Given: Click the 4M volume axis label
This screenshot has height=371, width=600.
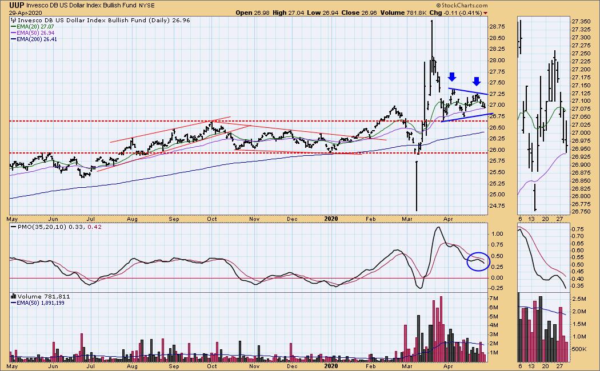Looking at the screenshot, I should click(493, 325).
